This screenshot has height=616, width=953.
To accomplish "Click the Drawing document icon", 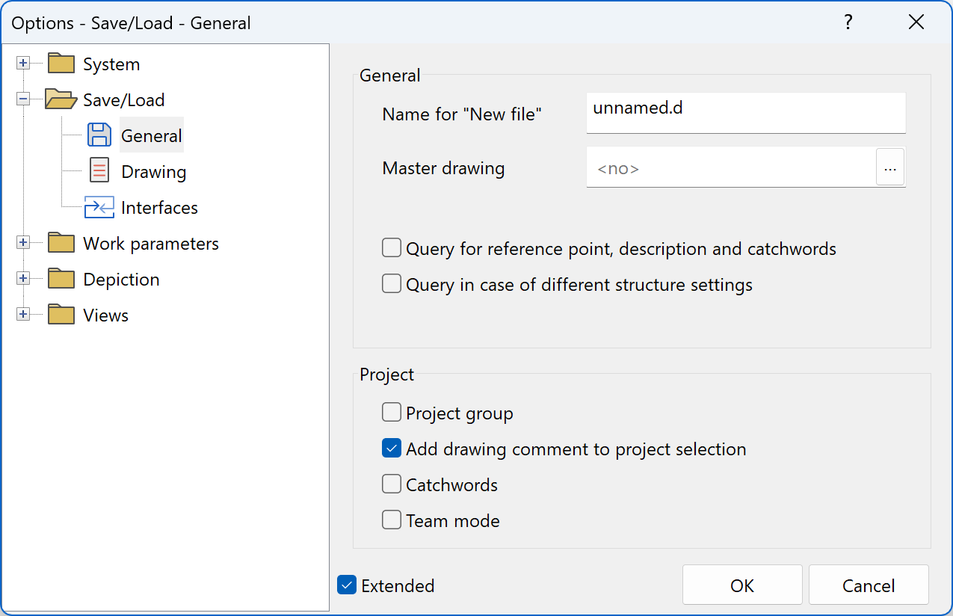I will click(99, 170).
